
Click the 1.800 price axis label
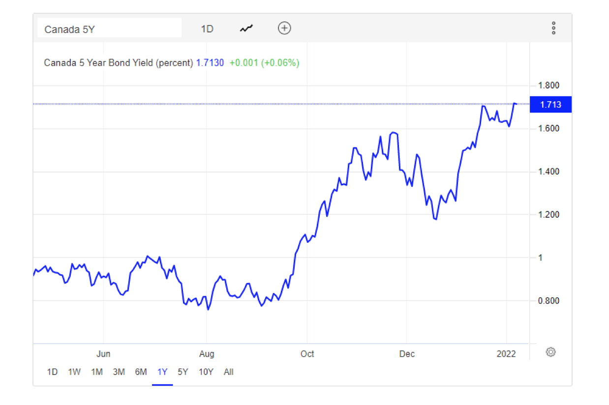pos(549,86)
